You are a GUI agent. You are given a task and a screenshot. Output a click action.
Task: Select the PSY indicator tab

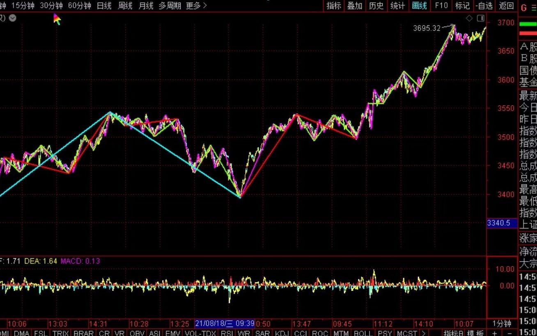point(385,333)
